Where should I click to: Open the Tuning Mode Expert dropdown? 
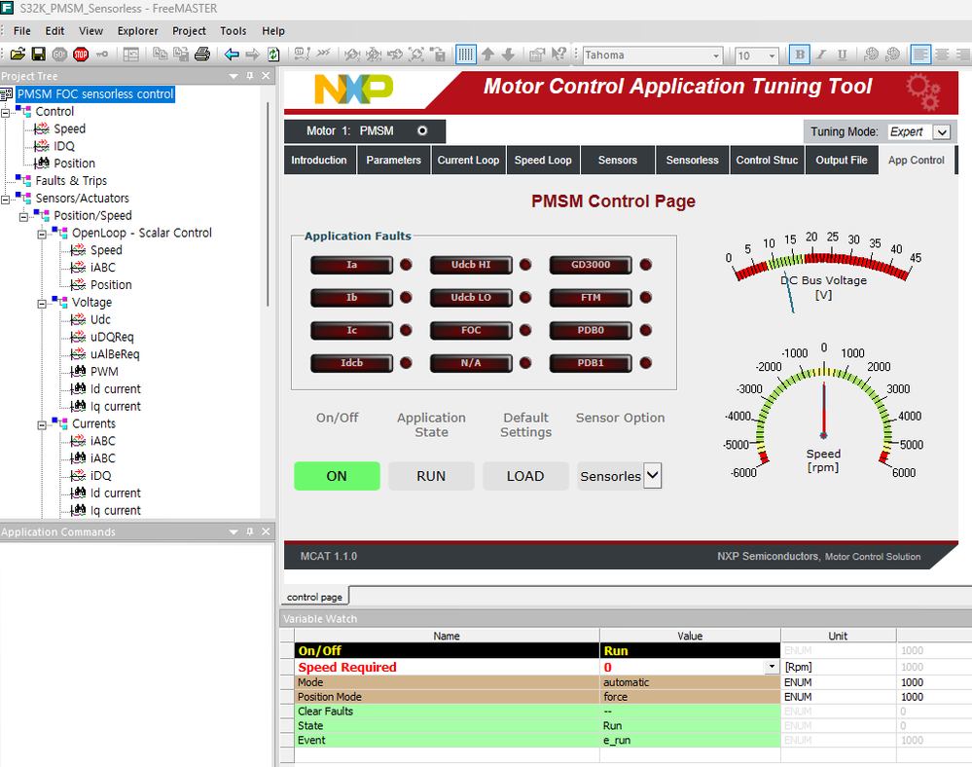click(942, 132)
